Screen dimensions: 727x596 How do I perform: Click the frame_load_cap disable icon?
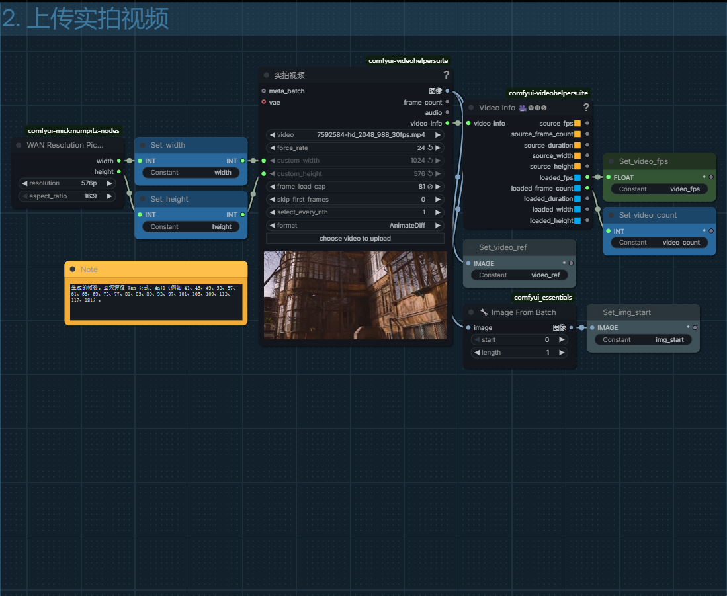click(430, 187)
